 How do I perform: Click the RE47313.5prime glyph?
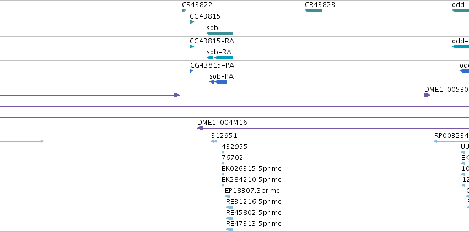coord(229,229)
